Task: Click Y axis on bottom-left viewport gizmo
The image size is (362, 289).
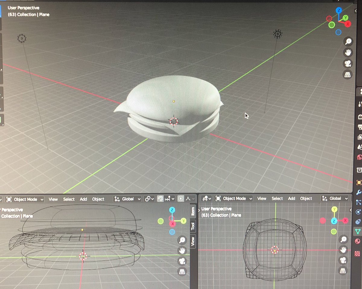Action: [183, 221]
